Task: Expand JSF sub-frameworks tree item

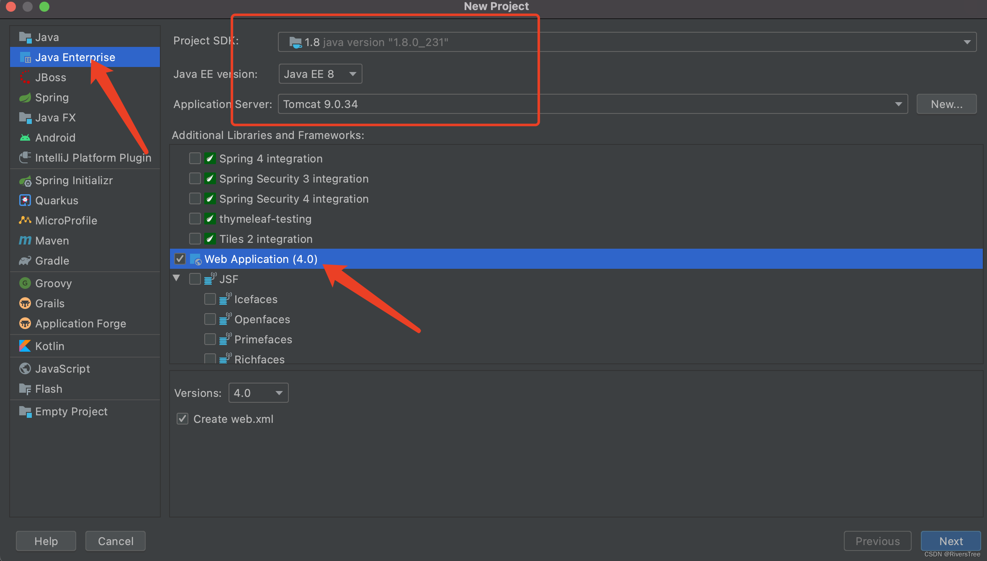Action: click(x=176, y=279)
